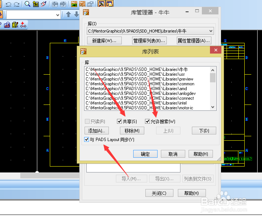262x219 pixels.
Task: Open the toolbar combo box dropdown arrow
Action: [58, 15]
